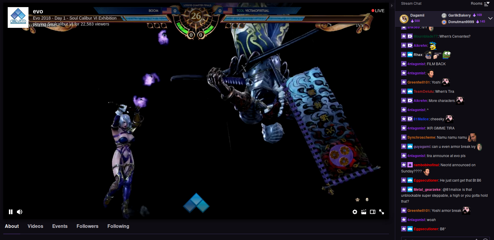Screen dimensions: 494x240
Task: Enter fullscreen mode
Action: click(x=382, y=212)
